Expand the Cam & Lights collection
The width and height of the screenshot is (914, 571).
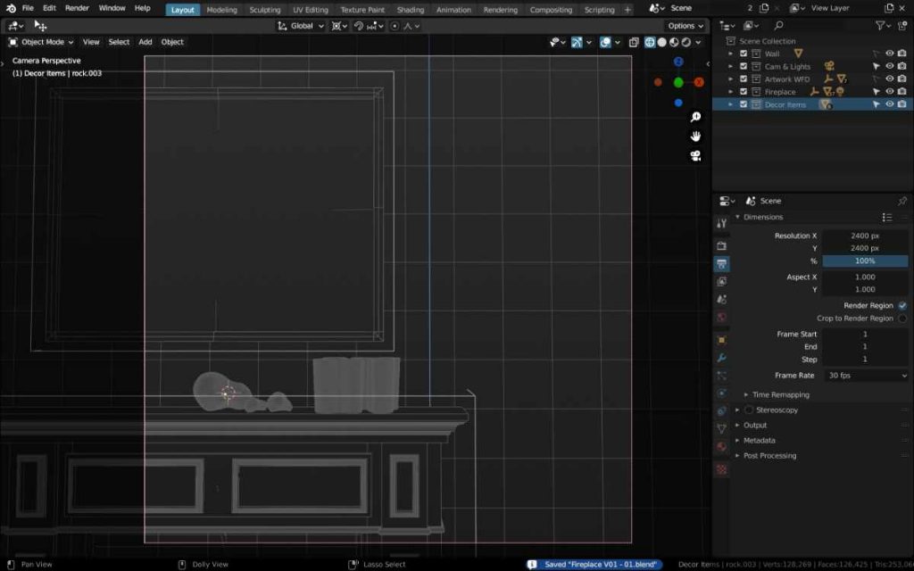pos(731,67)
